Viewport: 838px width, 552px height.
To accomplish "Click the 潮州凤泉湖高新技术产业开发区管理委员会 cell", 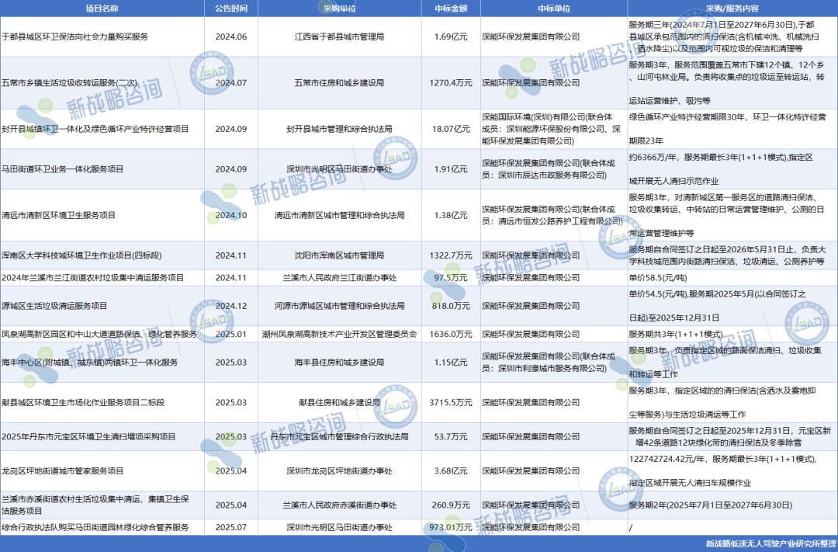I will 338,335.
